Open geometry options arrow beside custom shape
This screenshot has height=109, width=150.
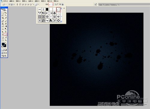[38, 4]
